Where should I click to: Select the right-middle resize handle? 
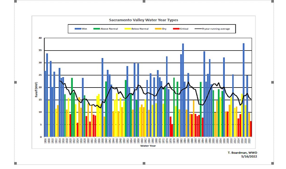point(272,83)
